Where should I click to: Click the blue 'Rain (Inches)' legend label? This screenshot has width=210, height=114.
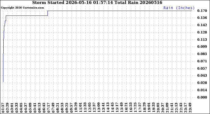pos(179,8)
